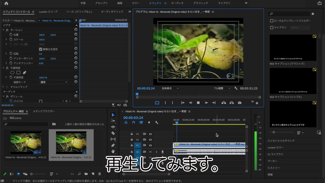Hide track V3 with eye icon

click(x=150, y=134)
